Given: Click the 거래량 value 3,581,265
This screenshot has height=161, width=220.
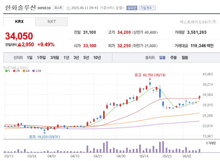Looking at the screenshot, I should (197, 32).
